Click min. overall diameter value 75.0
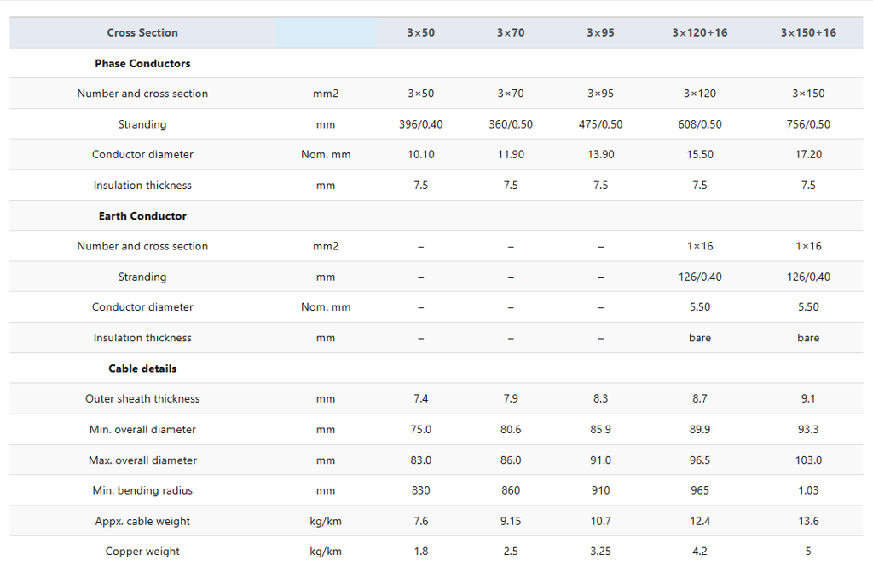The image size is (873, 566). pos(421,430)
